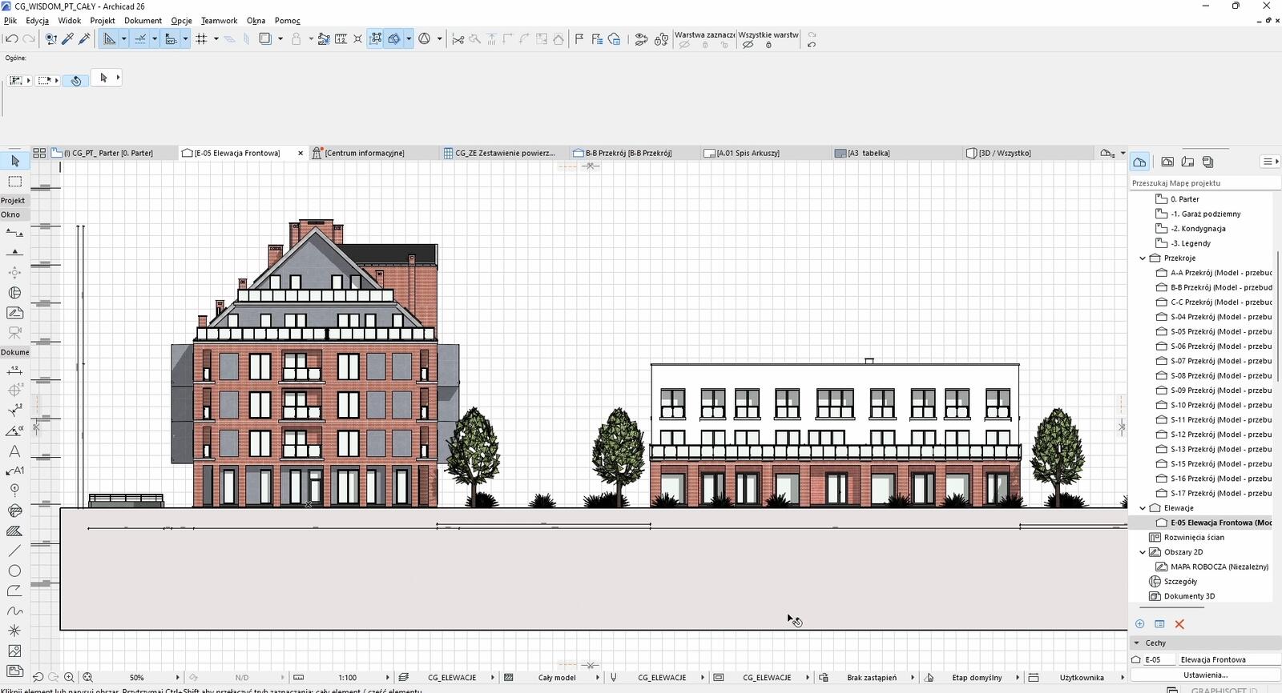1282x693 pixels.
Task: Select the Arrow tool in the toolbox
Action: point(14,162)
